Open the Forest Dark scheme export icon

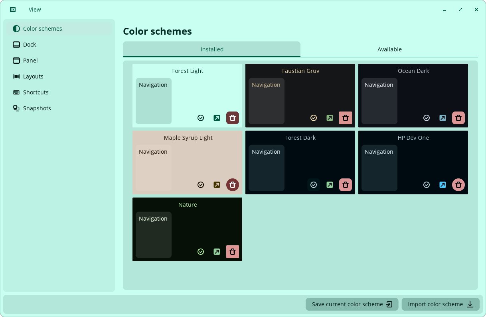330,185
